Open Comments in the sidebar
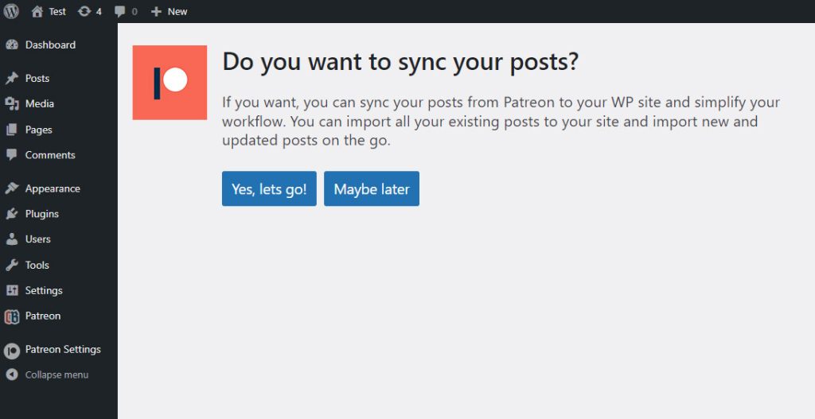Screen dimensions: 815x419 [x=59, y=155]
